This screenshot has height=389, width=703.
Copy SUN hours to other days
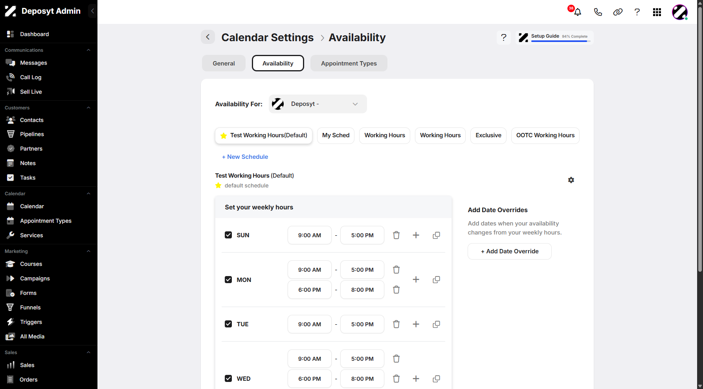(x=436, y=235)
